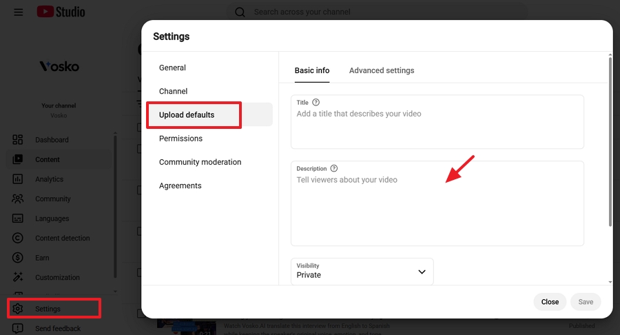The image size is (620, 335).
Task: Click the Earn dollar icon
Action: (x=17, y=258)
